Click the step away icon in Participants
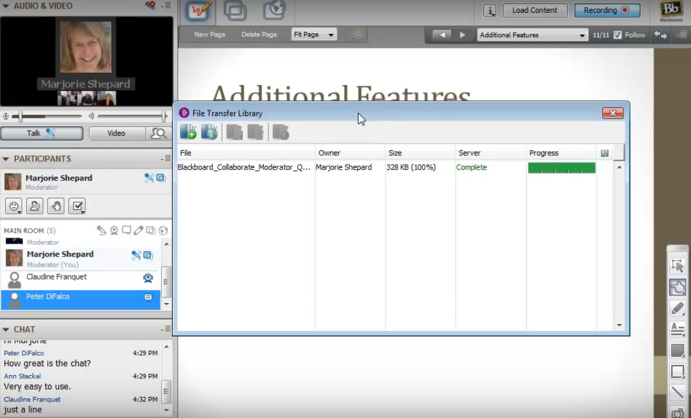 35,206
